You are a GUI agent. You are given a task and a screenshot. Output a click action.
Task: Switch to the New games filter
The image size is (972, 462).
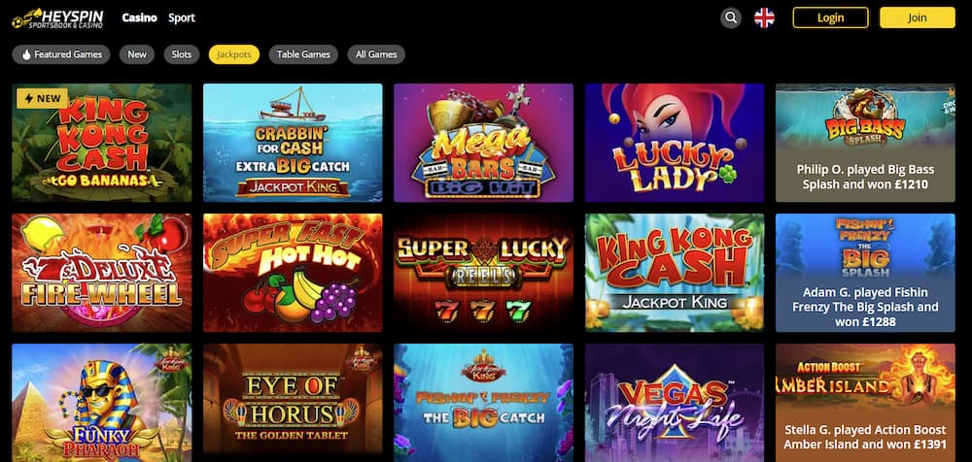tap(137, 54)
